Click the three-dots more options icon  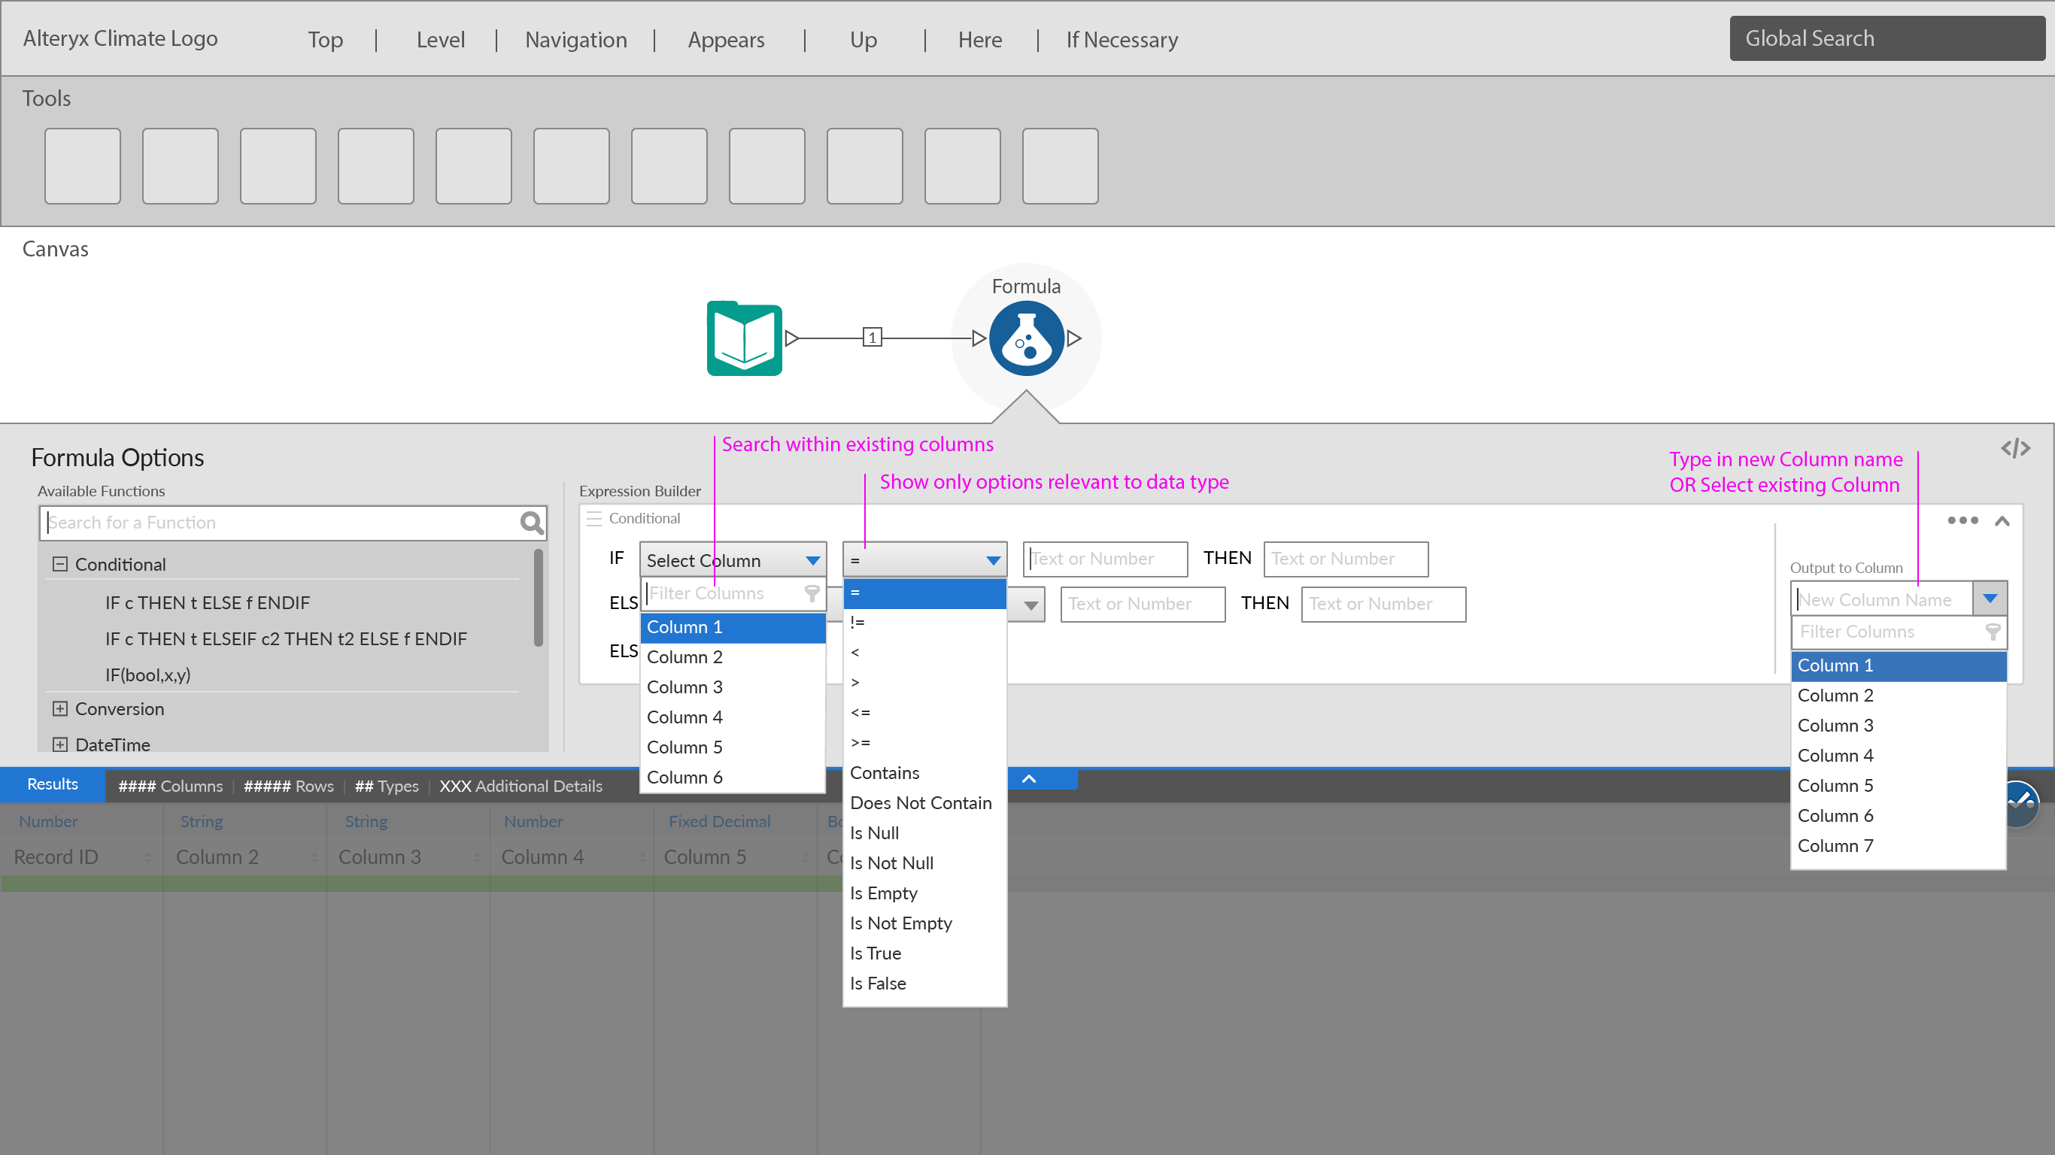(1962, 520)
